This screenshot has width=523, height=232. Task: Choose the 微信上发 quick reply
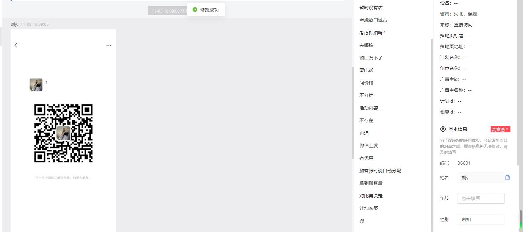[x=369, y=146]
